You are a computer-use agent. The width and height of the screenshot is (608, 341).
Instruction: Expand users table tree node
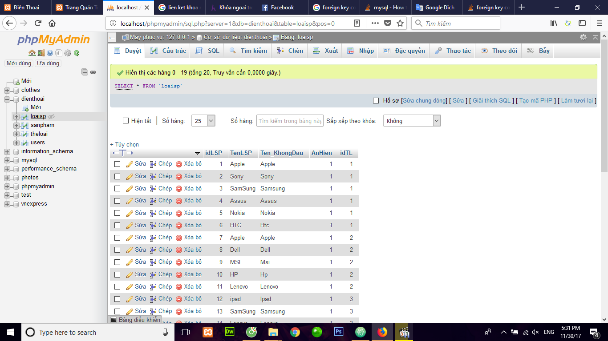[x=16, y=143]
